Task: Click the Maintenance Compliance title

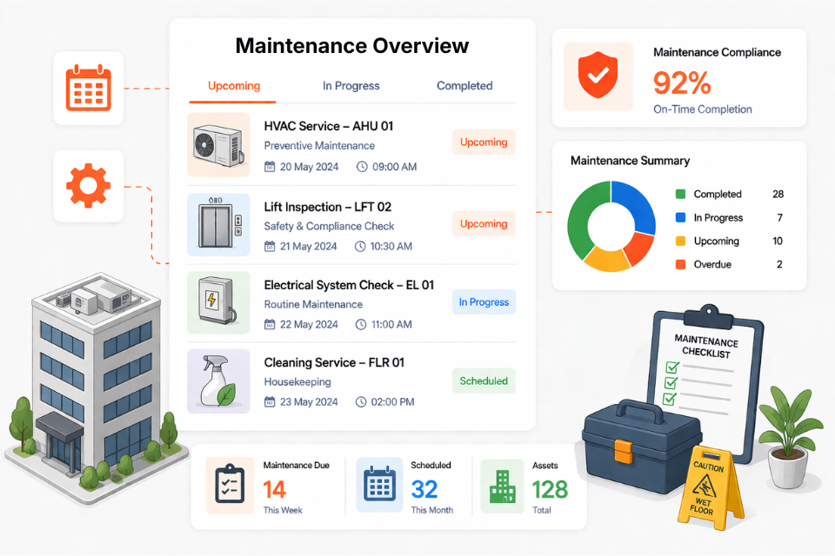Action: pyautogui.click(x=717, y=52)
